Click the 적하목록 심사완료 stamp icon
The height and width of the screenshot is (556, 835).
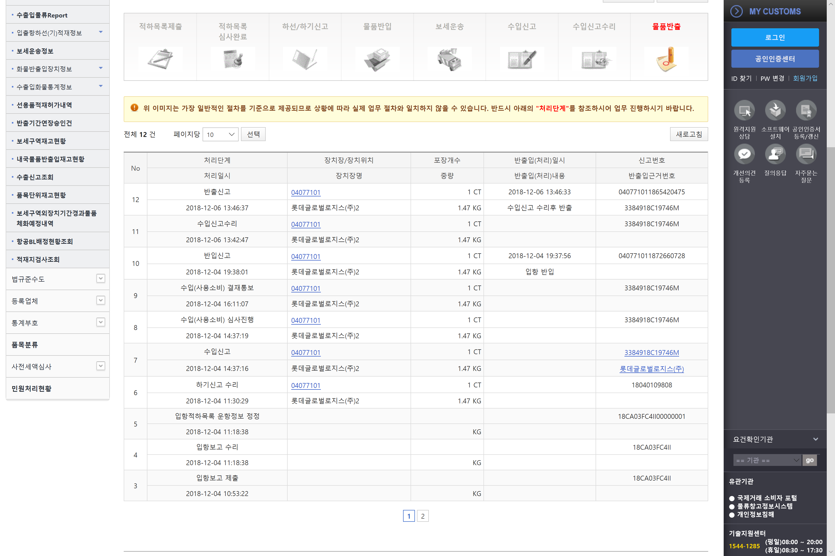pos(233,59)
